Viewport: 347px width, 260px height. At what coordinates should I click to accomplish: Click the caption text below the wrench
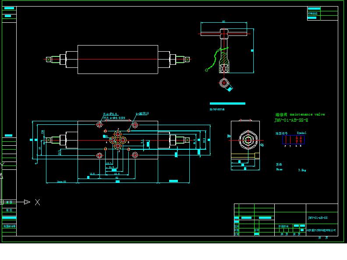pyautogui.click(x=217, y=109)
